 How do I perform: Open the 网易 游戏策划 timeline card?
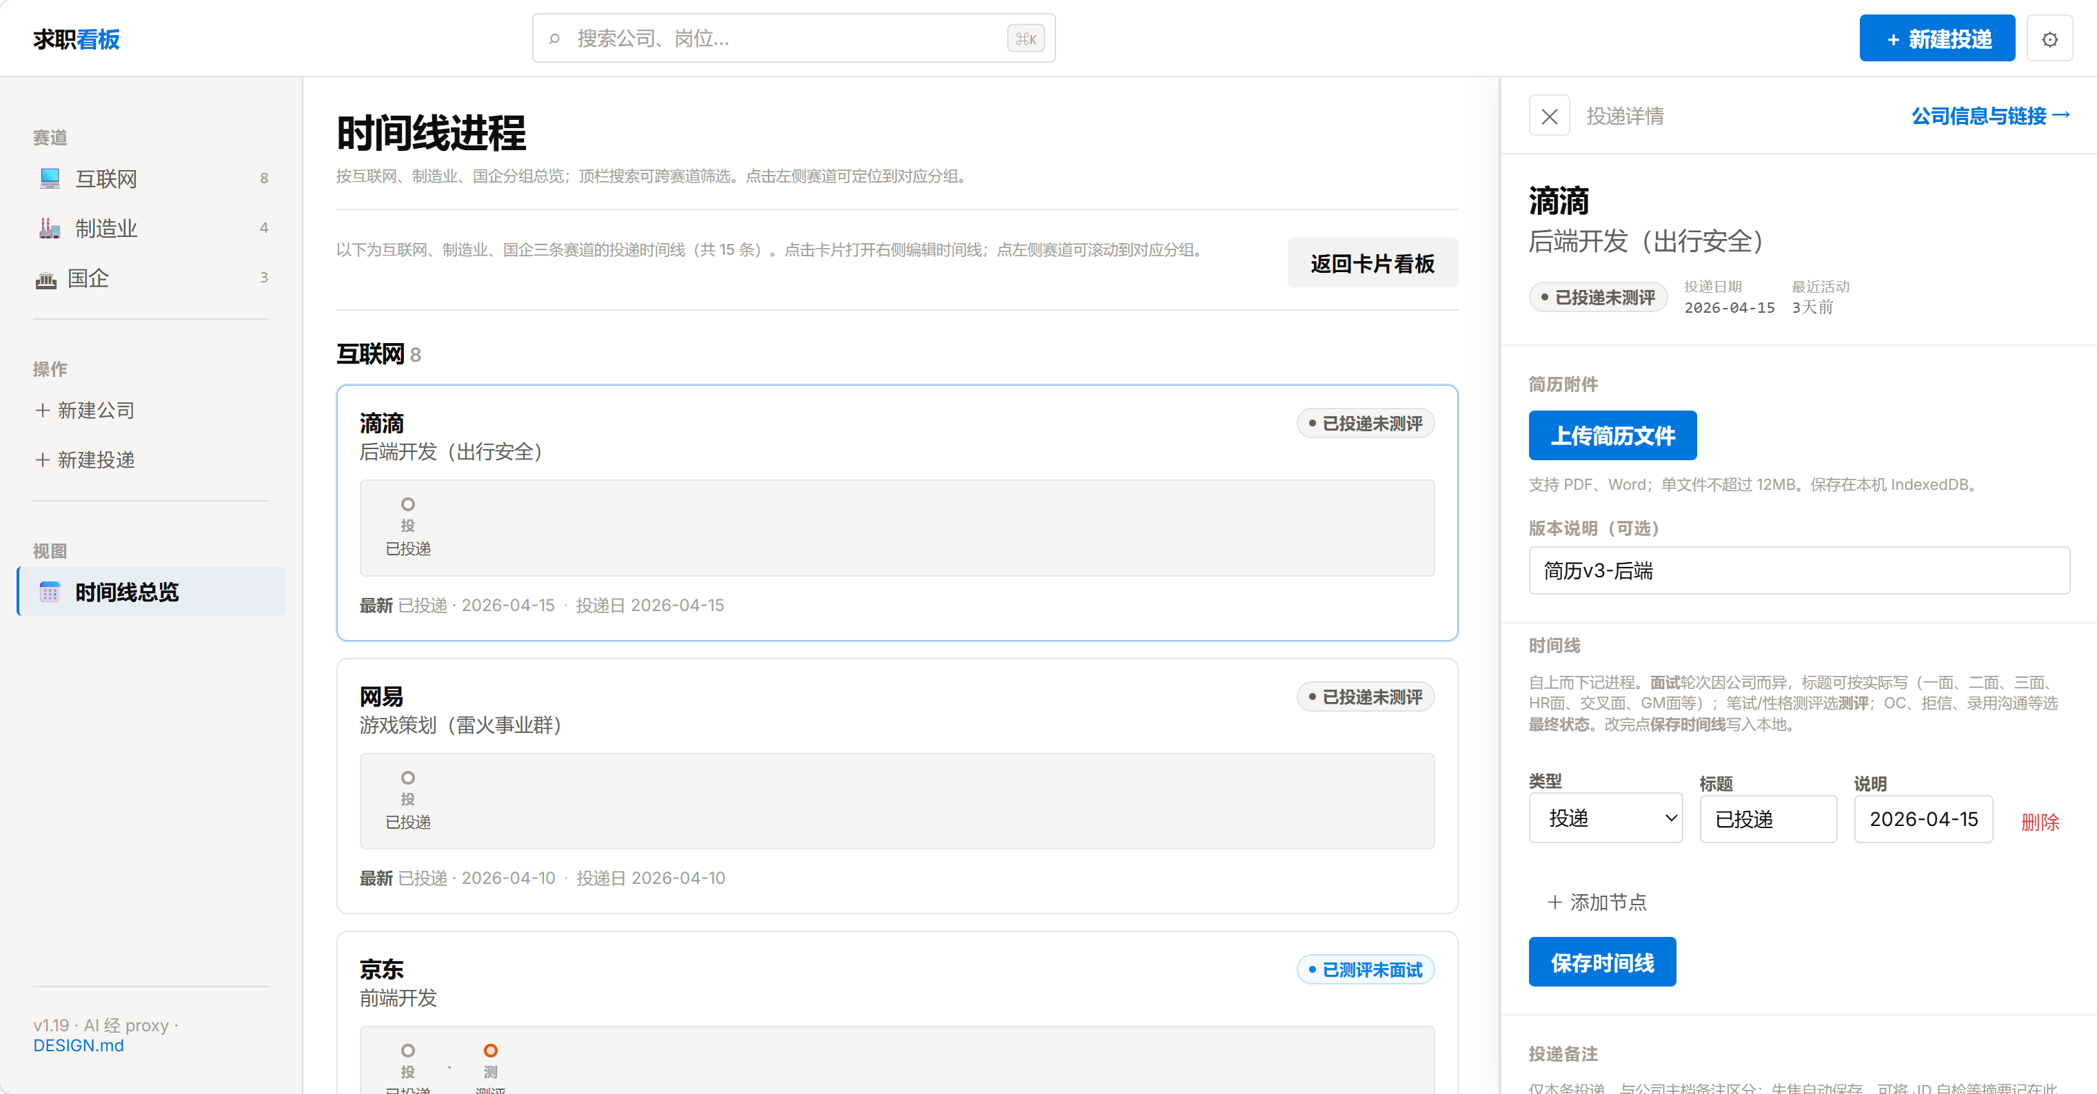(897, 786)
